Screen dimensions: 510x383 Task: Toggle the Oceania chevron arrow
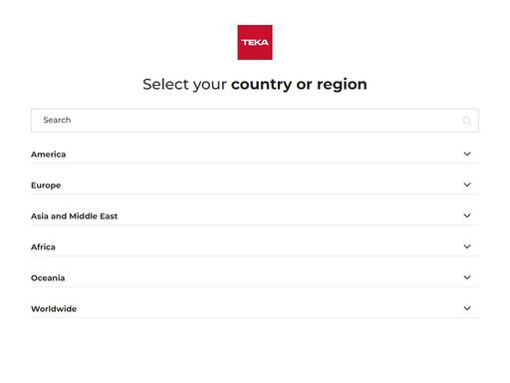coord(467,277)
